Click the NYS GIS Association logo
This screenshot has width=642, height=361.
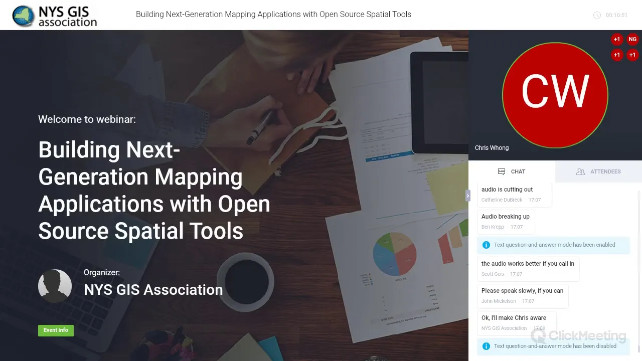pos(54,16)
